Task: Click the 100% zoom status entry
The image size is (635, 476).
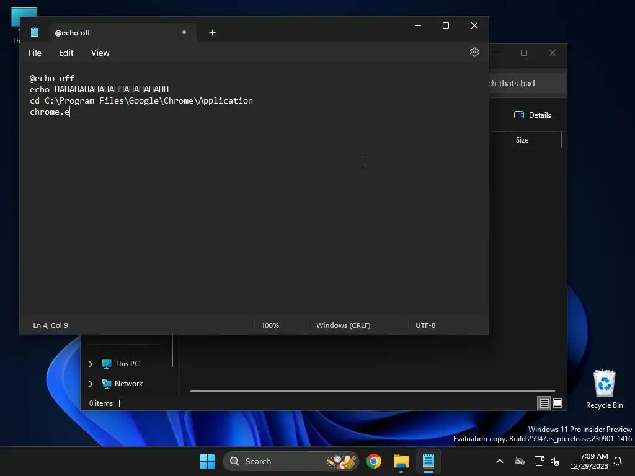Action: [270, 325]
